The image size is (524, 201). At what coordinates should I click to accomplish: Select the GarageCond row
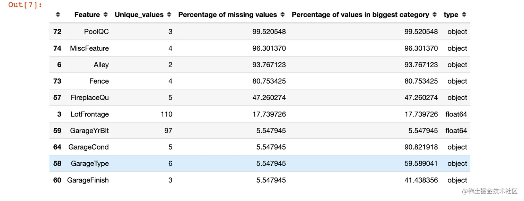260,147
